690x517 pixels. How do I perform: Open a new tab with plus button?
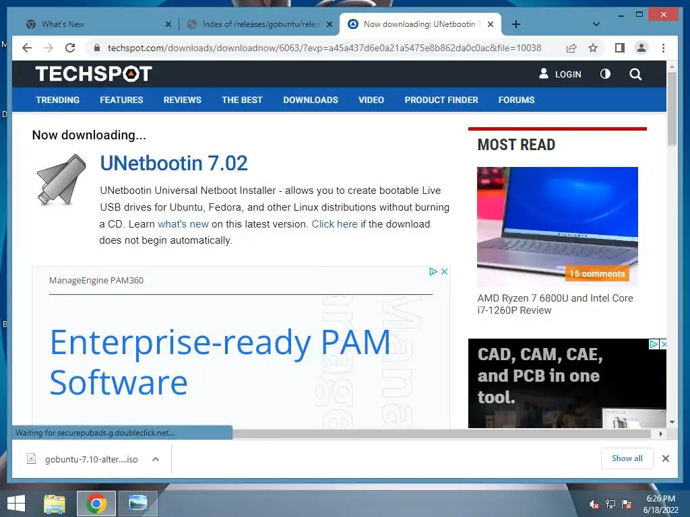coord(516,24)
